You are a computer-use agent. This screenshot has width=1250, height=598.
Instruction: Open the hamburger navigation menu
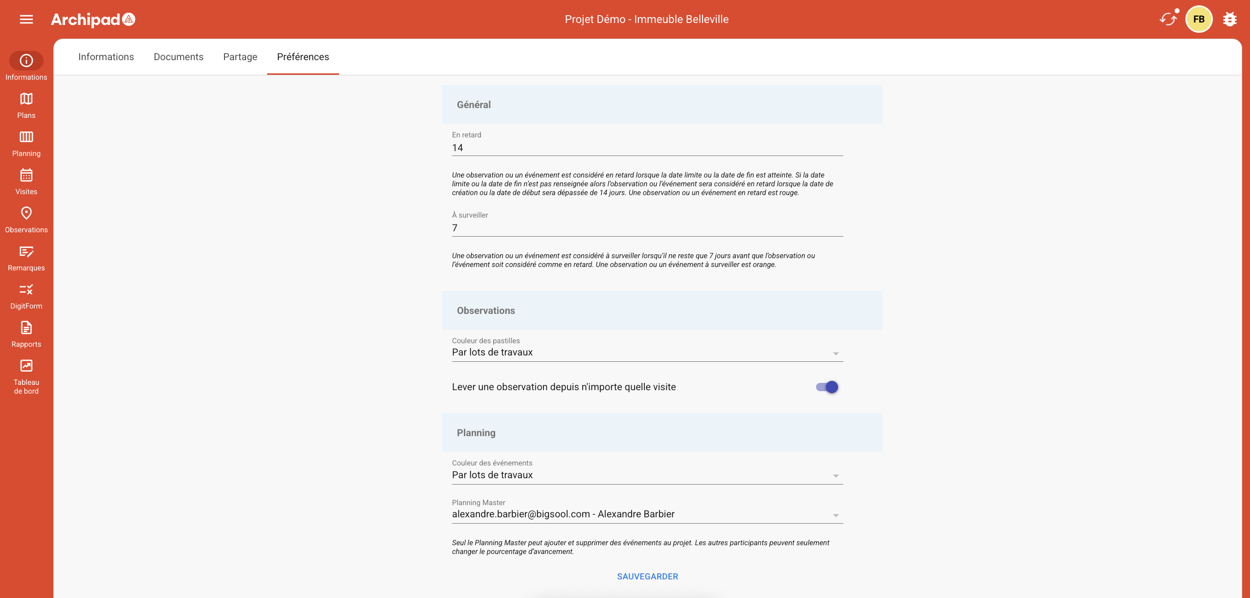tap(26, 20)
